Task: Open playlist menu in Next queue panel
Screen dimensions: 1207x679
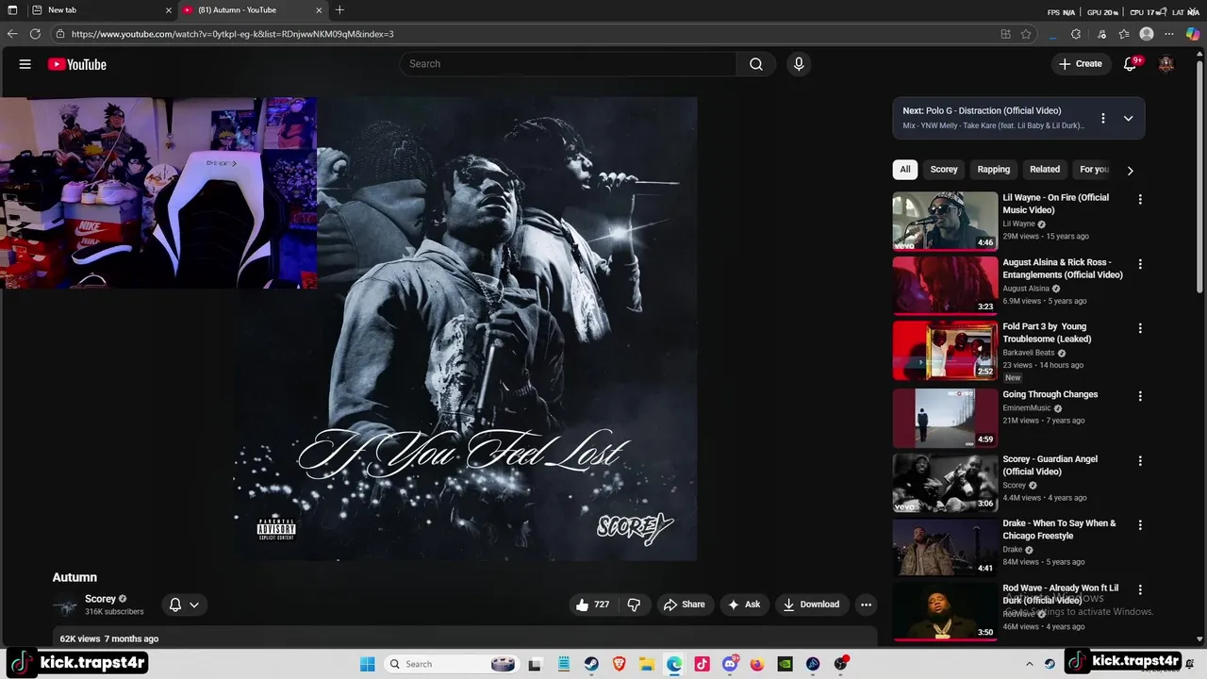Action: pos(1102,119)
